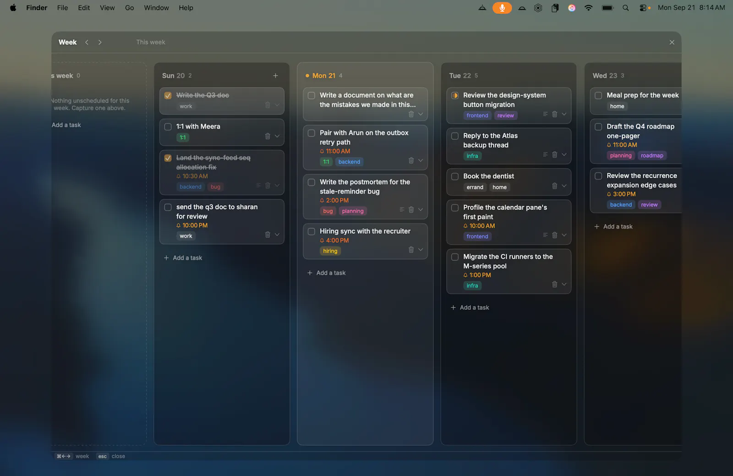The width and height of the screenshot is (733, 476).
Task: Mark 'Meal prep for the week' done
Action: (598, 95)
